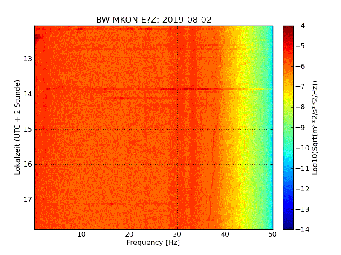The image size is (341, 255).
Task: Click the dark red top of the colorbar
Action: click(x=289, y=29)
